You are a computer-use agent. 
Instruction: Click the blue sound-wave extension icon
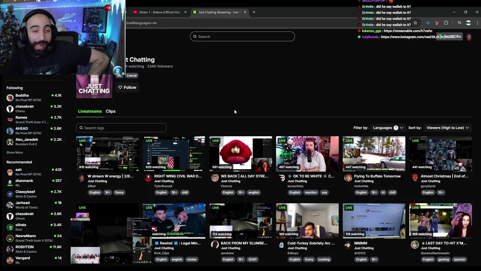click(428, 23)
